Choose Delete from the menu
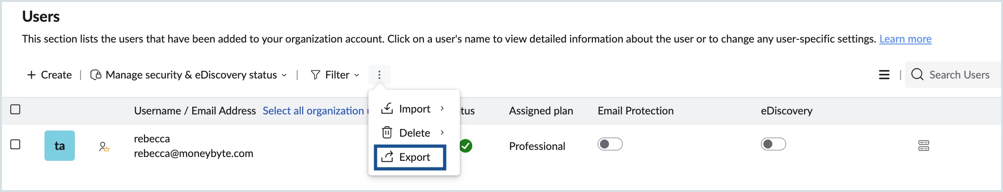Image resolution: width=1003 pixels, height=192 pixels. (414, 133)
